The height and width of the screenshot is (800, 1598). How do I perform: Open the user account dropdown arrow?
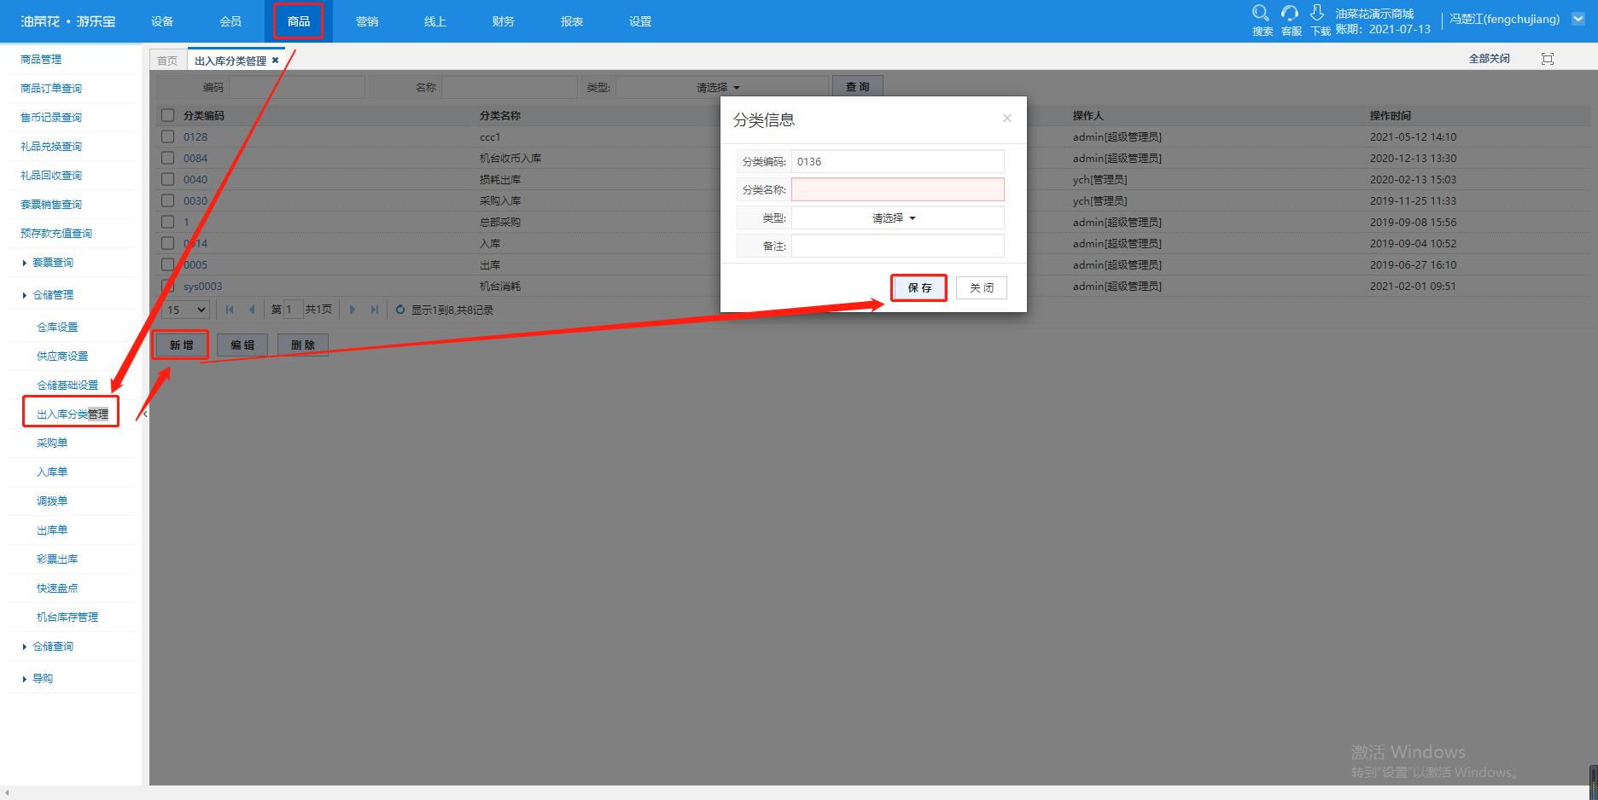(x=1578, y=19)
